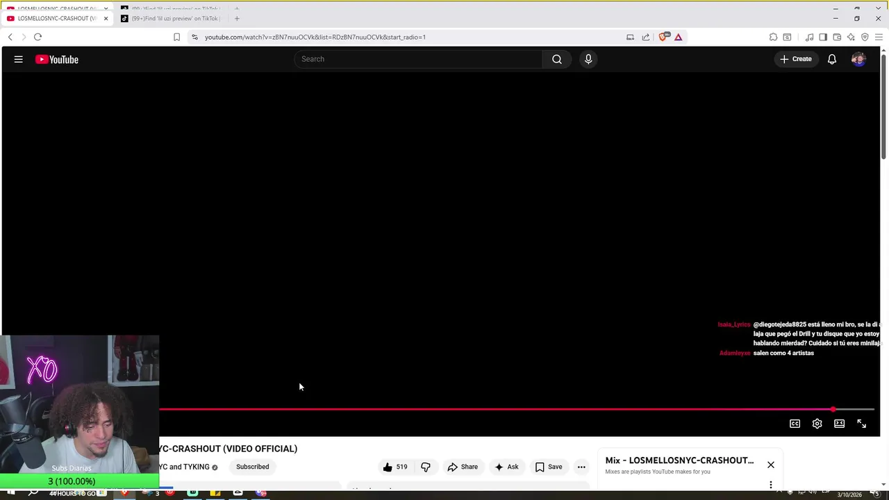Open Mix playlist three-dot options

770,484
